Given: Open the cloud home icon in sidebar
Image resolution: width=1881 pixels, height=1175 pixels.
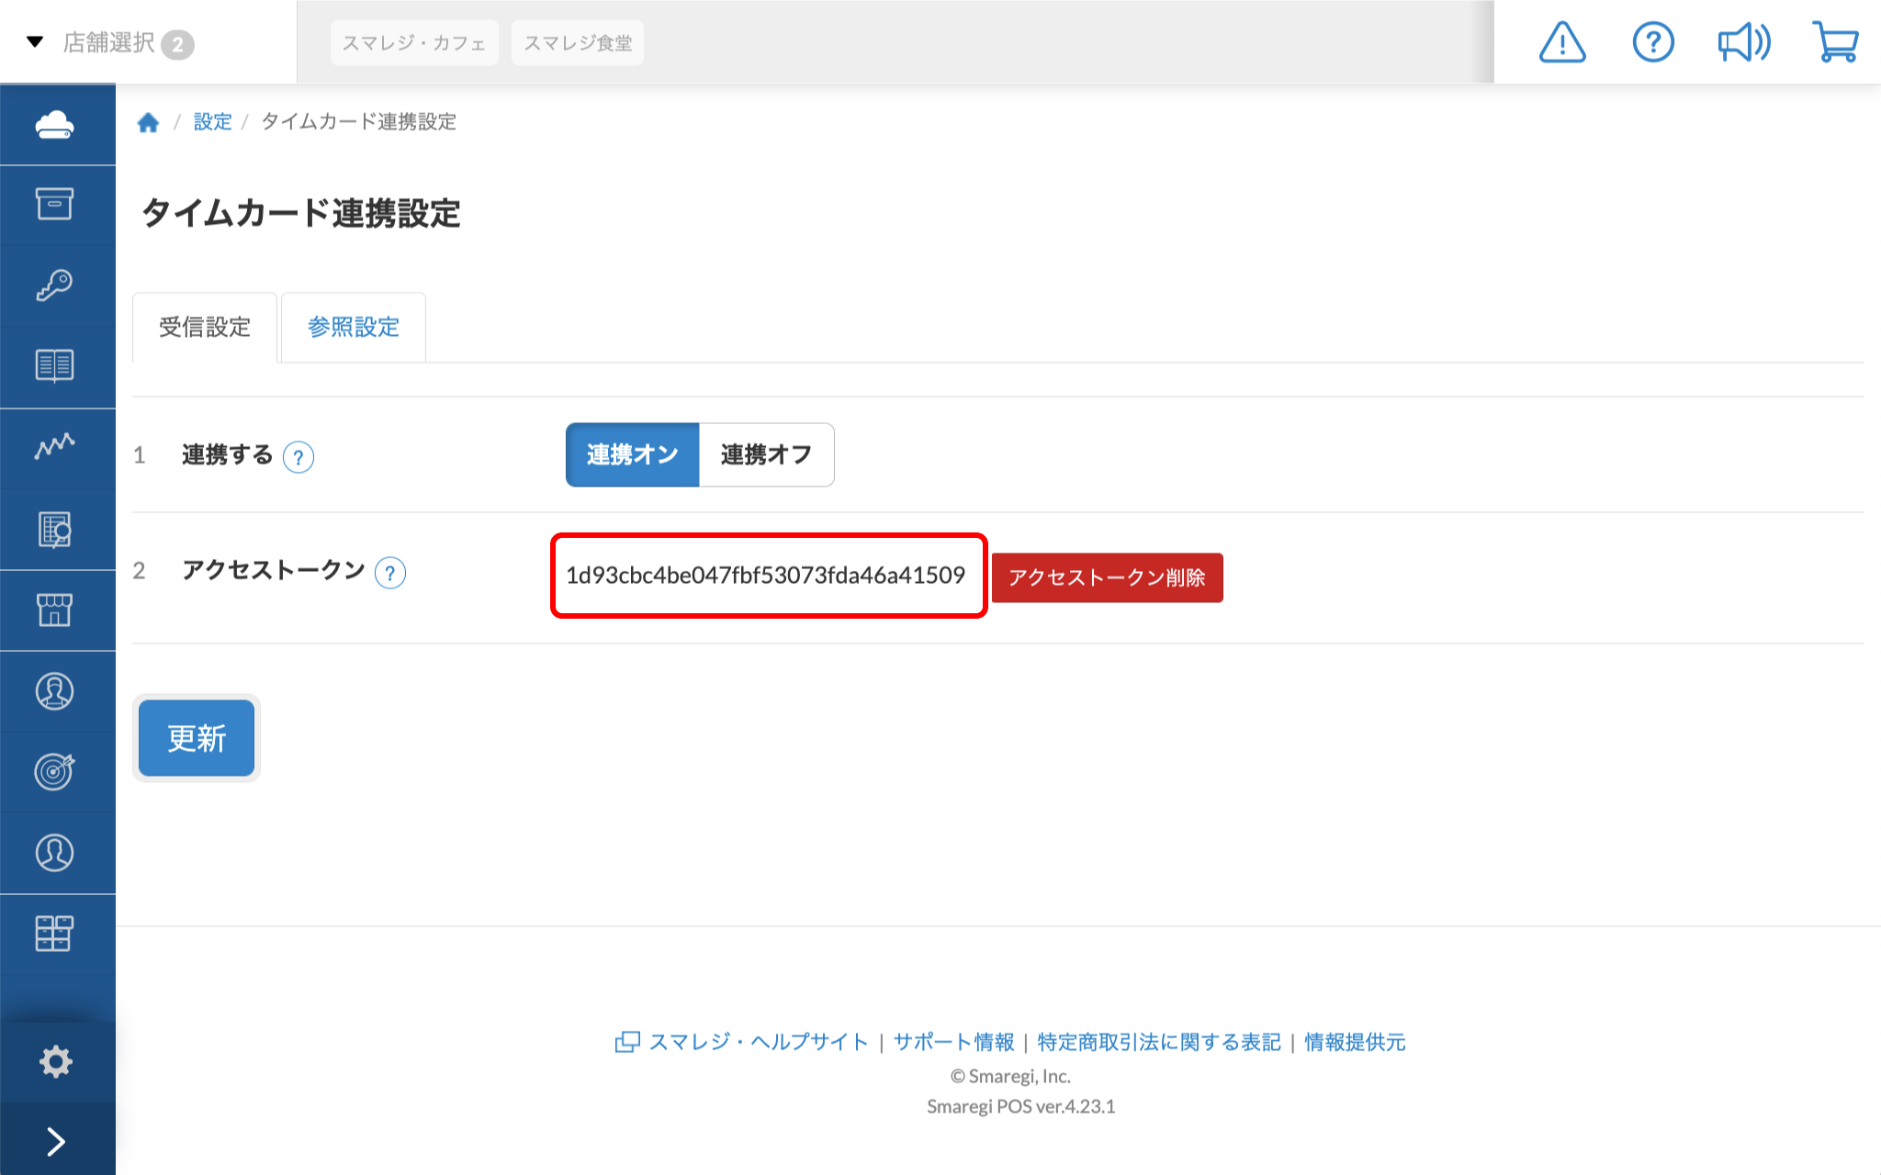Looking at the screenshot, I should [55, 125].
